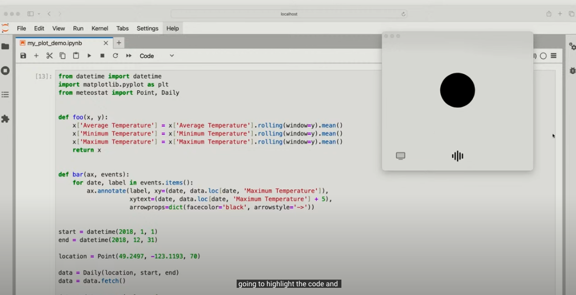Toggle the voice waveform button
This screenshot has width=576, height=295.
coord(457,156)
